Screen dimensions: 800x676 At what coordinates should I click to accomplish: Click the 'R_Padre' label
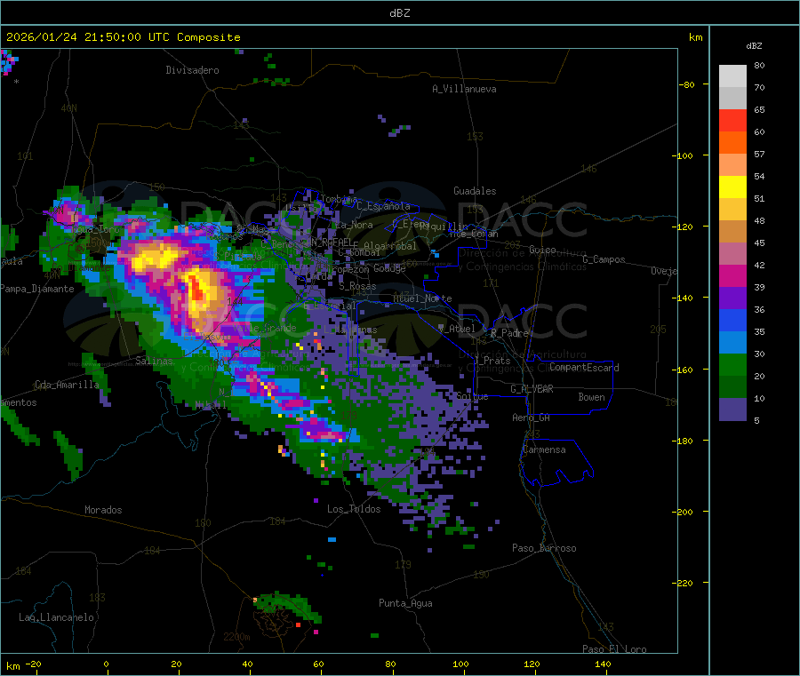pyautogui.click(x=509, y=333)
